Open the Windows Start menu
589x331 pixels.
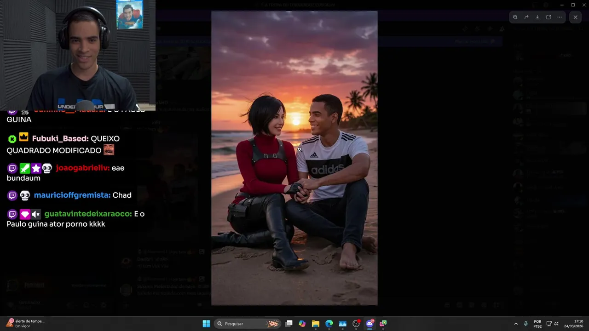[x=206, y=324]
